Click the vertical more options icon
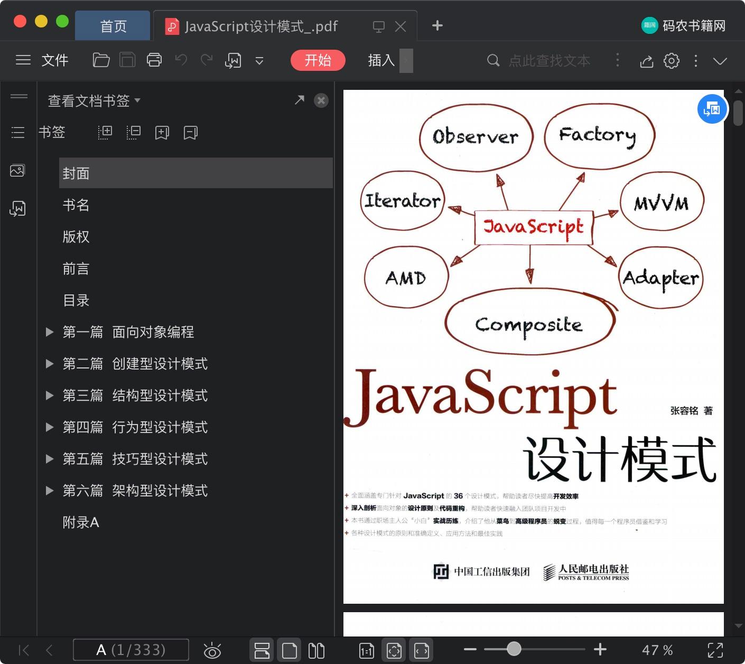Image resolution: width=745 pixels, height=664 pixels. point(696,61)
